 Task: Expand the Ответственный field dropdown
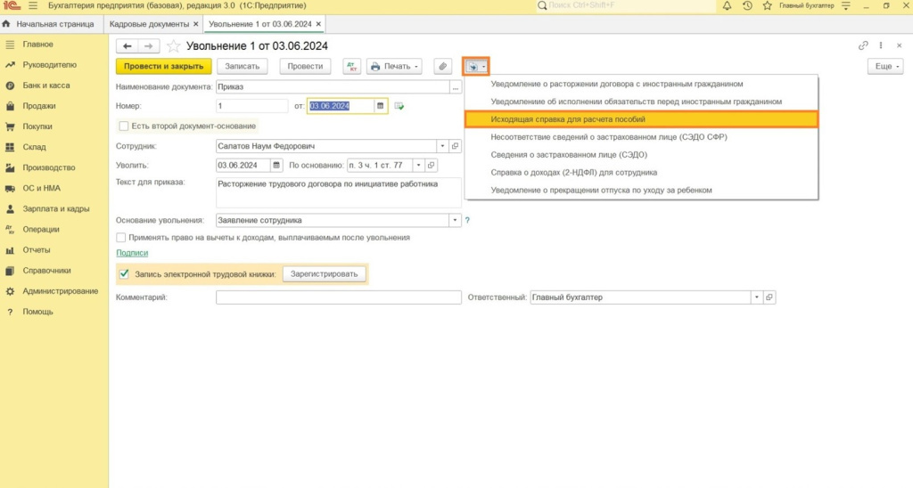[757, 297]
